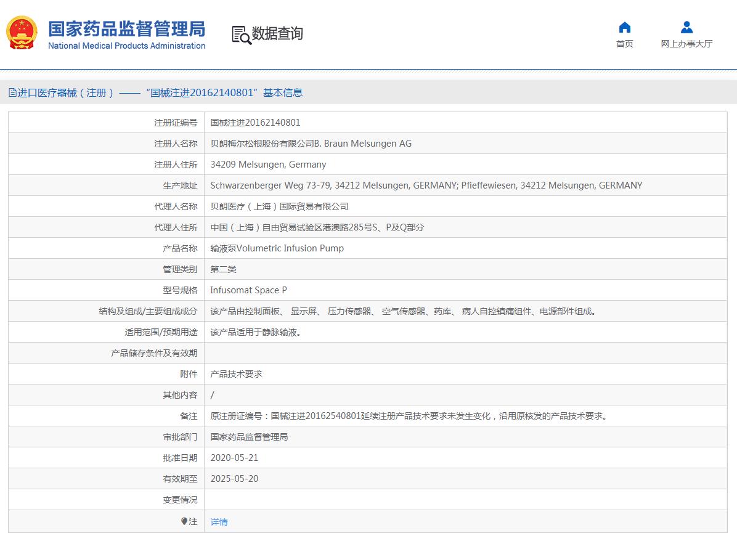Click approval date 2020-05-21
Image resolution: width=737 pixels, height=533 pixels.
click(x=234, y=458)
